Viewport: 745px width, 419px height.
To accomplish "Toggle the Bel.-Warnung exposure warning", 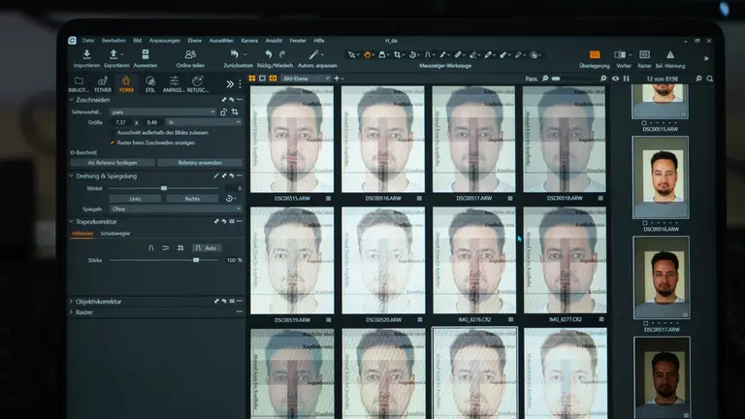I will [670, 54].
